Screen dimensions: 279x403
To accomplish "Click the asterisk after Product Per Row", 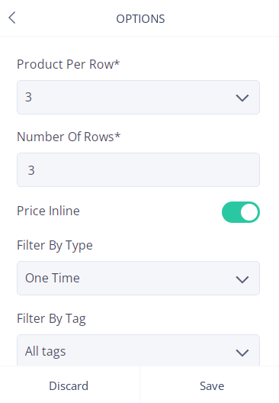I will coord(117,63).
